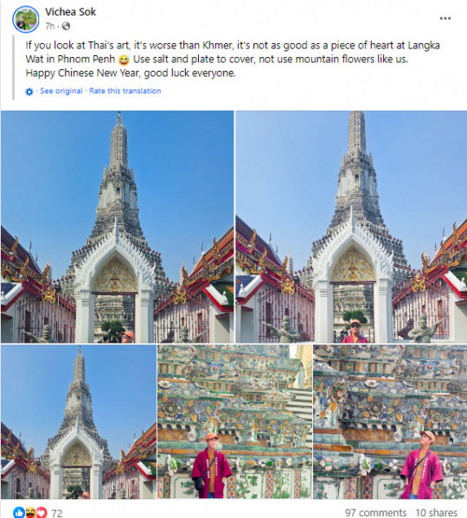Click the 7h post timestamp
Image resolution: width=467 pixels, height=518 pixels.
point(49,26)
